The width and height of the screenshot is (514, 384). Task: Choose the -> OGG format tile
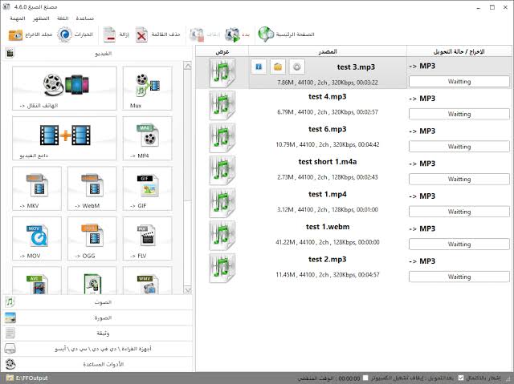92,238
